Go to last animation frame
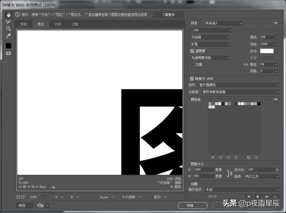 [x=275, y=196]
